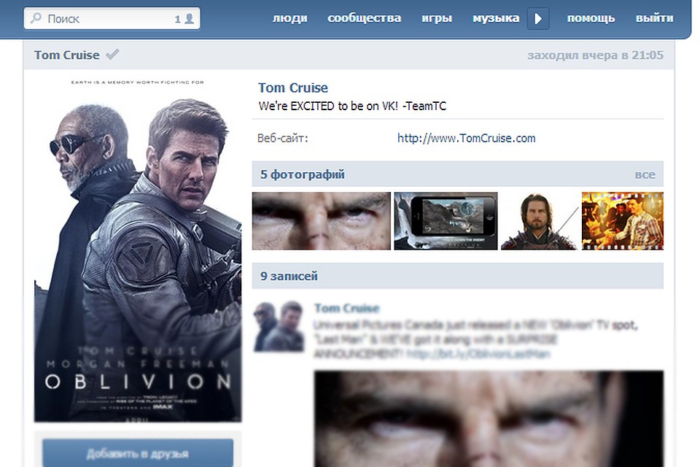Click the small avatar beside the wall post

[279, 325]
